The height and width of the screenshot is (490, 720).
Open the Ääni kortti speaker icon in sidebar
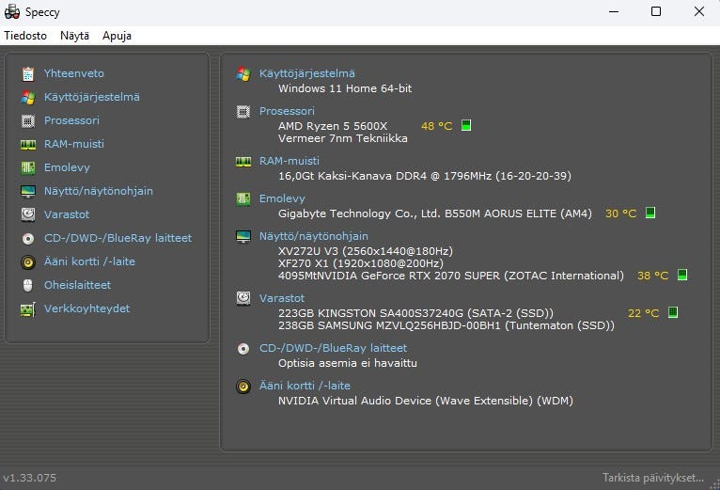(28, 261)
